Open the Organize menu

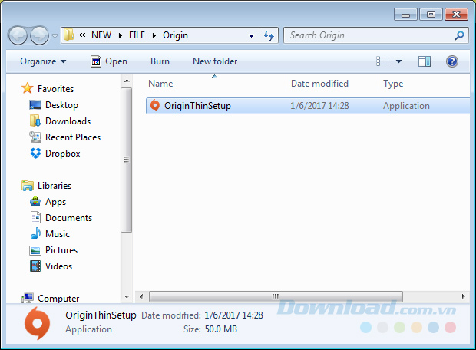coord(43,61)
